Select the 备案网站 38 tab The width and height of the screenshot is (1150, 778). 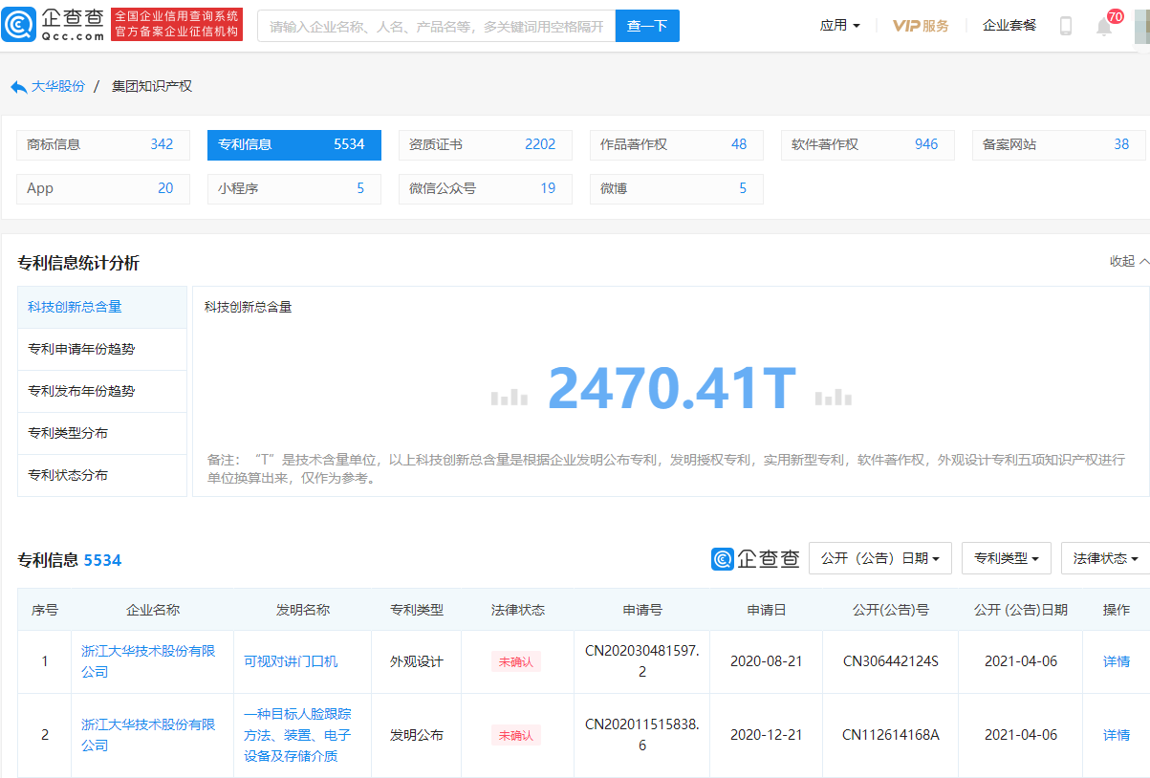[x=1059, y=144]
